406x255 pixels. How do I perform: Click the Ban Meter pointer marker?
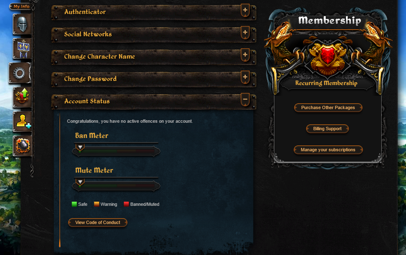80,148
